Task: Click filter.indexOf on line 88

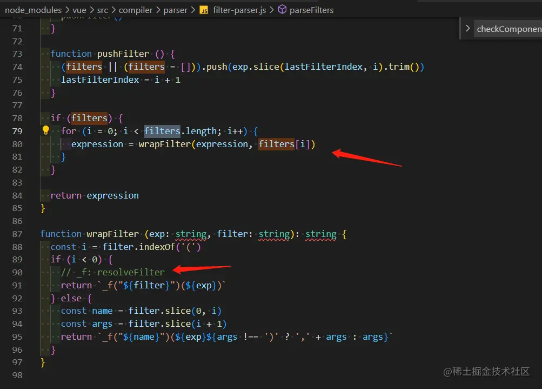Action: [x=138, y=247]
